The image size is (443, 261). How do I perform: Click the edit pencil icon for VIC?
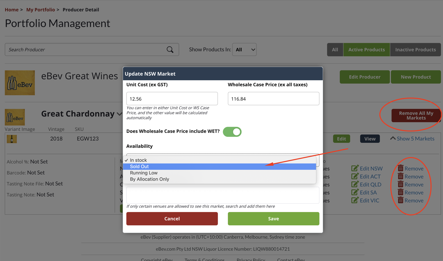[355, 200]
